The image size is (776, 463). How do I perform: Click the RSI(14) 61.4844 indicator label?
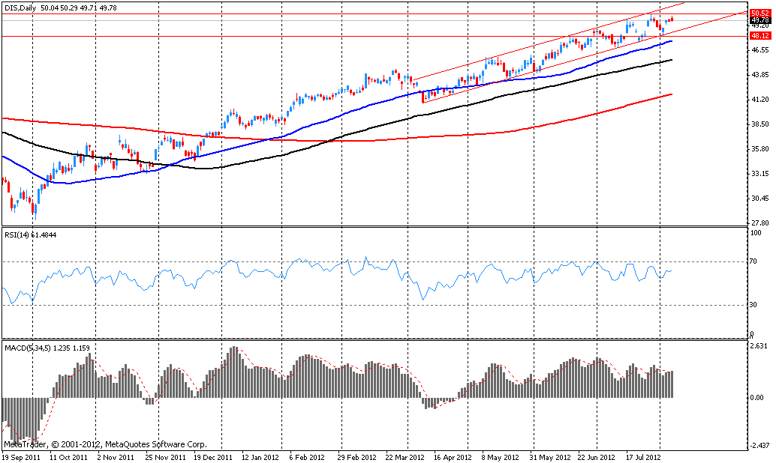pyautogui.click(x=31, y=235)
